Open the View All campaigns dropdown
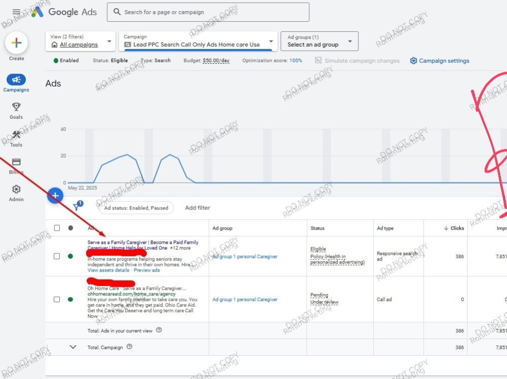 [x=81, y=41]
